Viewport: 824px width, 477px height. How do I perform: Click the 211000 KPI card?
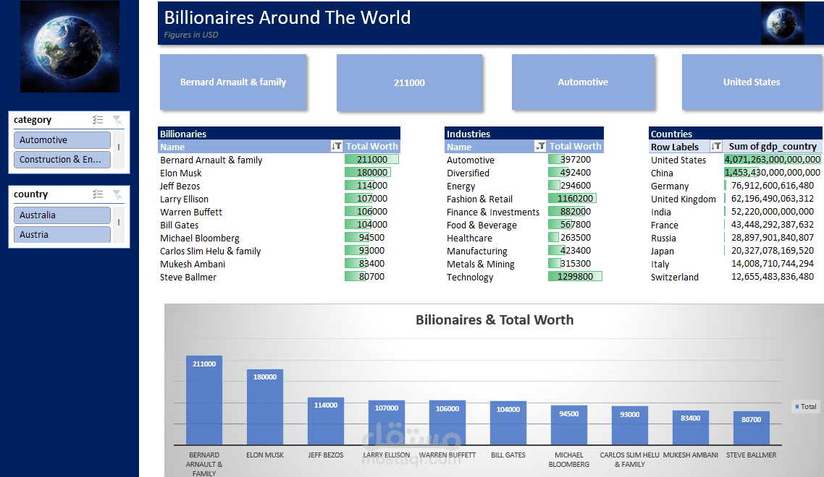click(x=409, y=82)
